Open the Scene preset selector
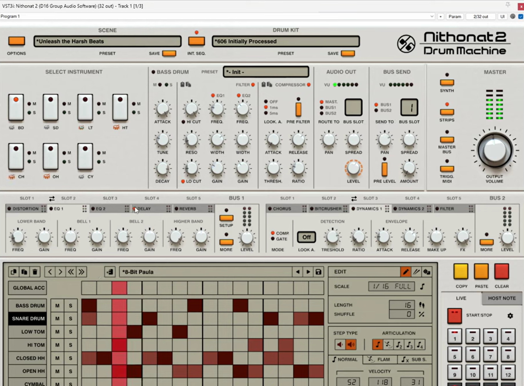 point(107,41)
